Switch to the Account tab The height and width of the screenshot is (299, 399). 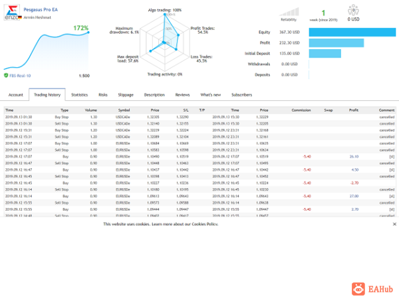pyautogui.click(x=16, y=95)
